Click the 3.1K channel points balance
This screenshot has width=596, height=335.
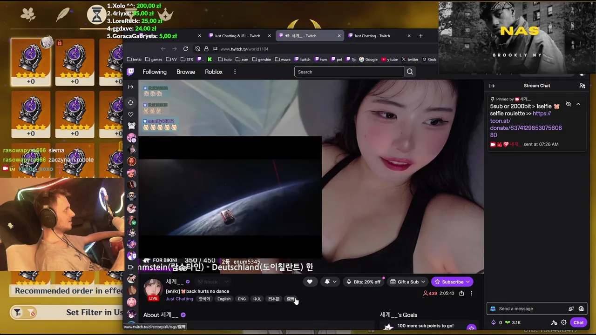click(x=512, y=322)
